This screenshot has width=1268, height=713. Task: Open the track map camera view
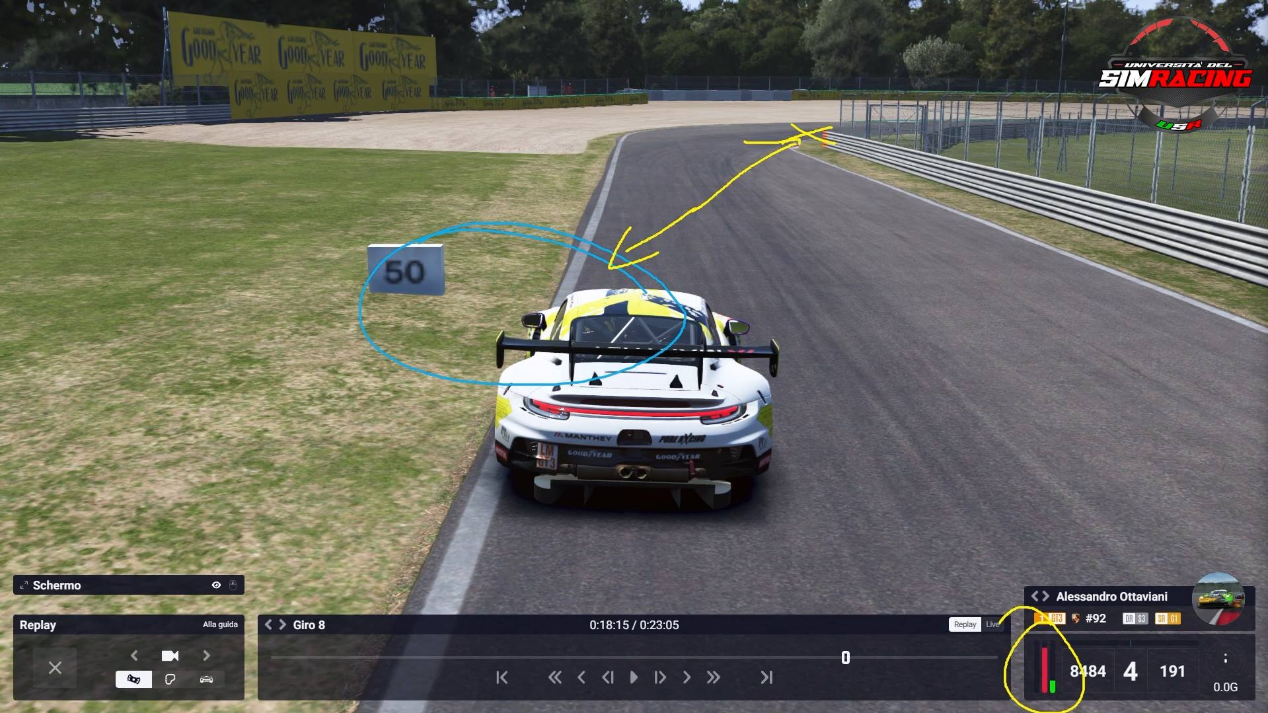pos(170,678)
